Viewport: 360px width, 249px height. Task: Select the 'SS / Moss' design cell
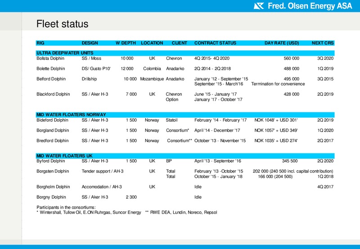click(x=91, y=58)
